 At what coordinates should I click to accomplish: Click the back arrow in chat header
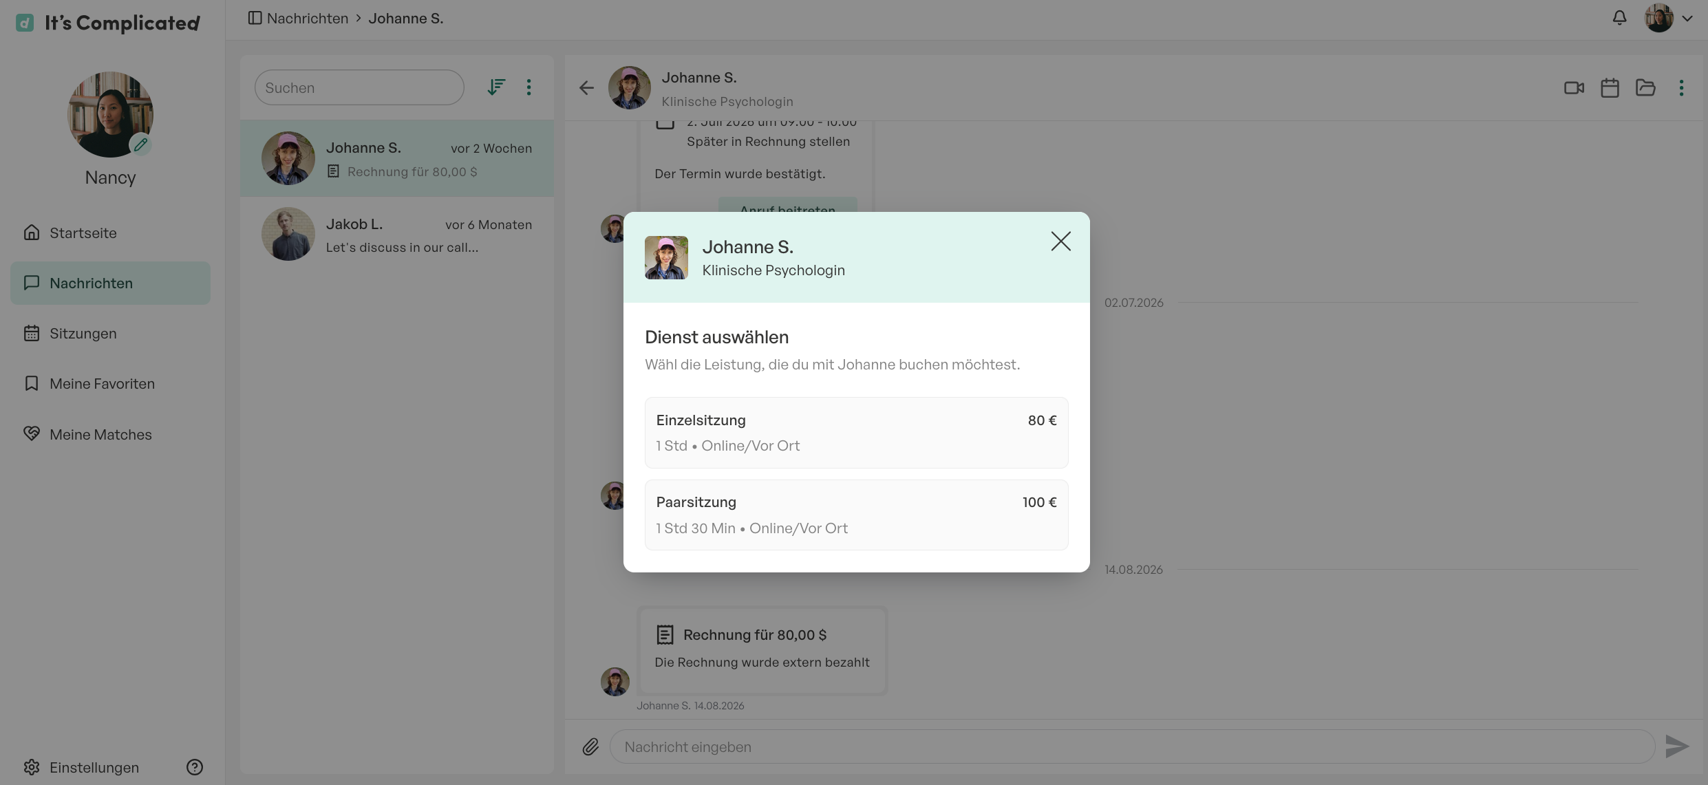pos(586,87)
